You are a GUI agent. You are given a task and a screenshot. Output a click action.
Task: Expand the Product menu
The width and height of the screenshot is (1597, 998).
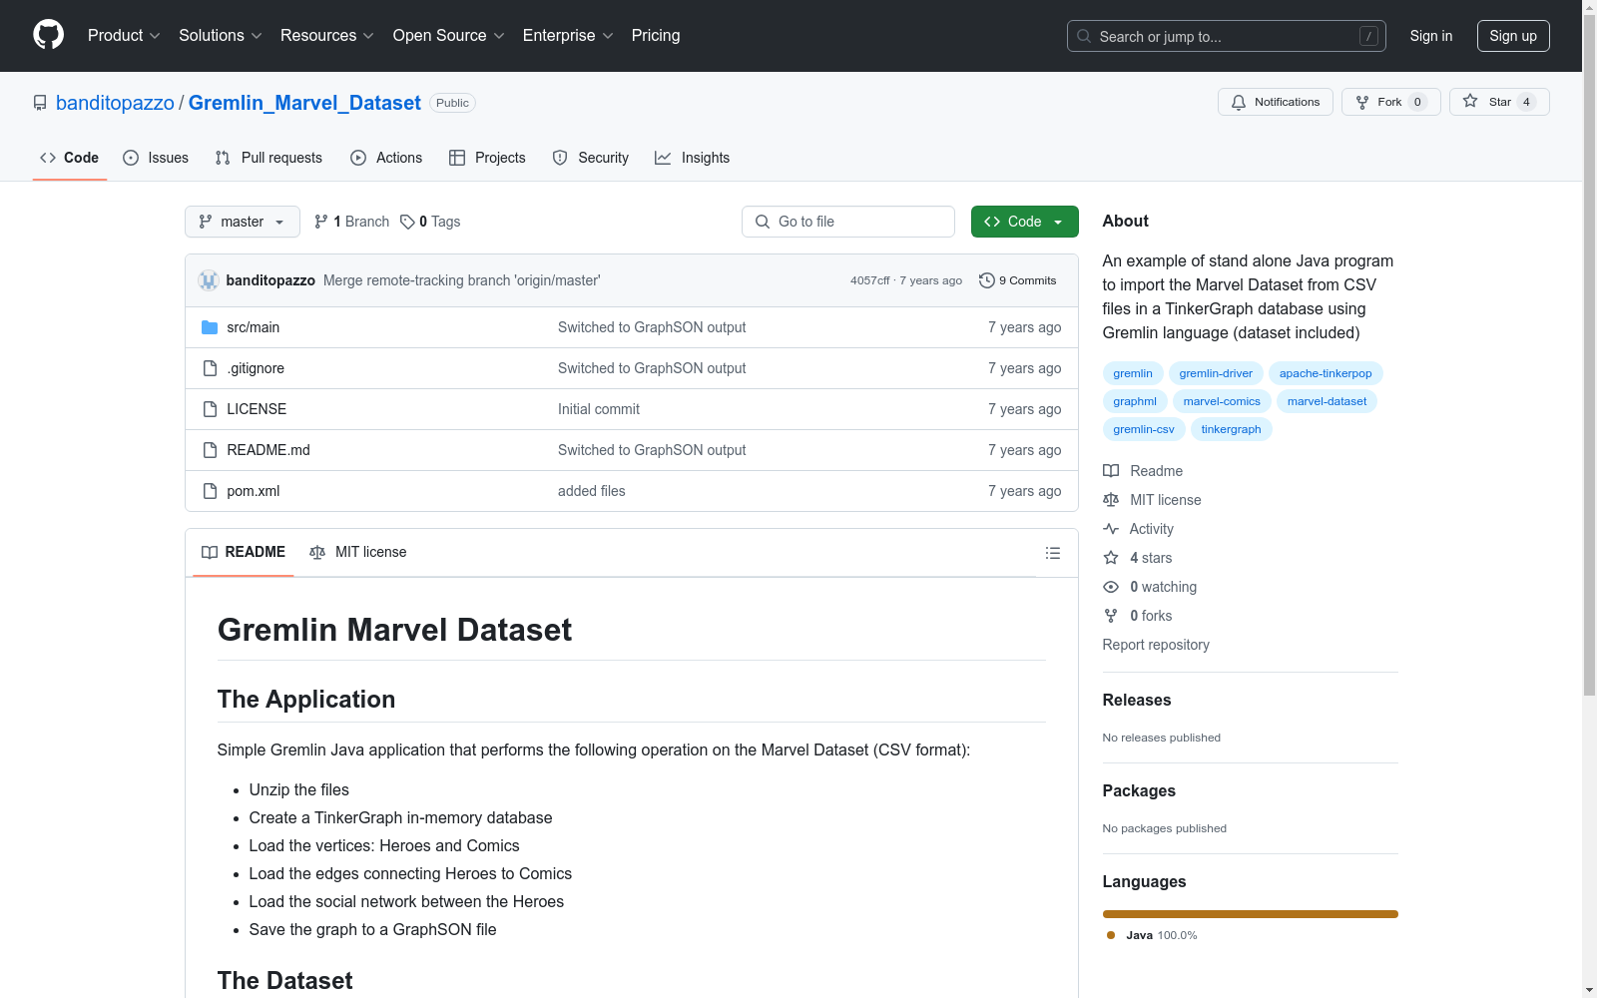(x=124, y=36)
